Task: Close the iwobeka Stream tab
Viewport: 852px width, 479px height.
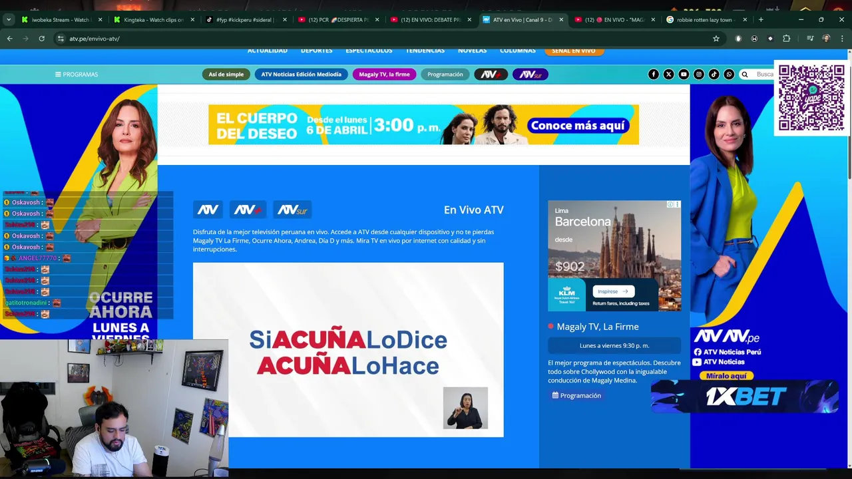Action: point(101,20)
